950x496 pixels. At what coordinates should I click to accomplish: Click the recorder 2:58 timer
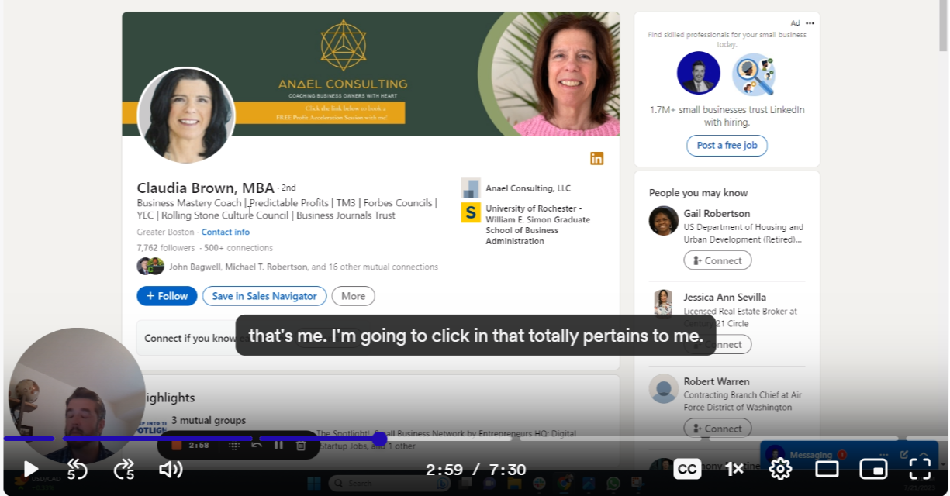click(199, 446)
